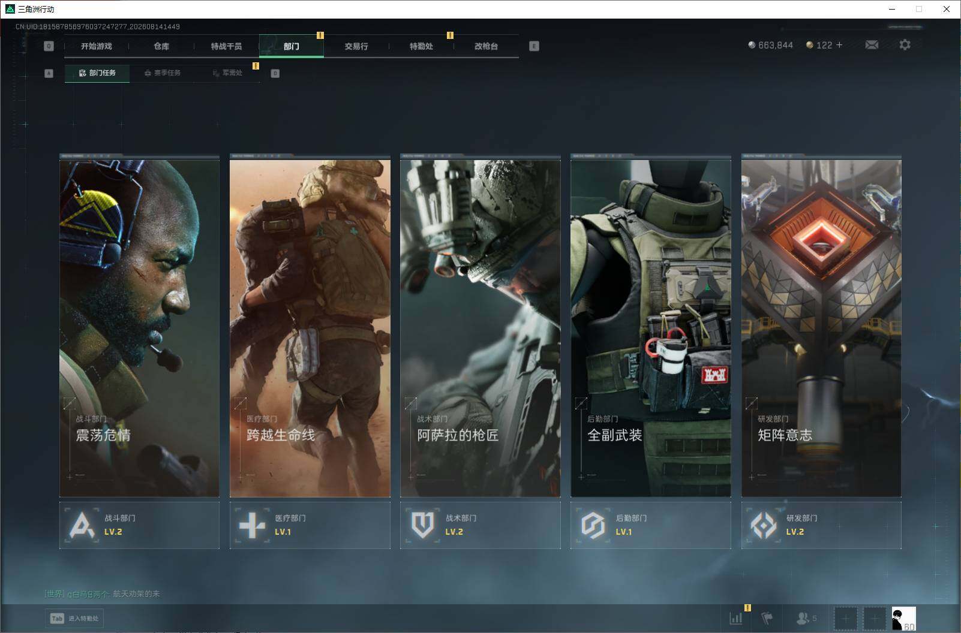Click the E key next-tab icon
Image resolution: width=961 pixels, height=633 pixels.
(x=534, y=46)
